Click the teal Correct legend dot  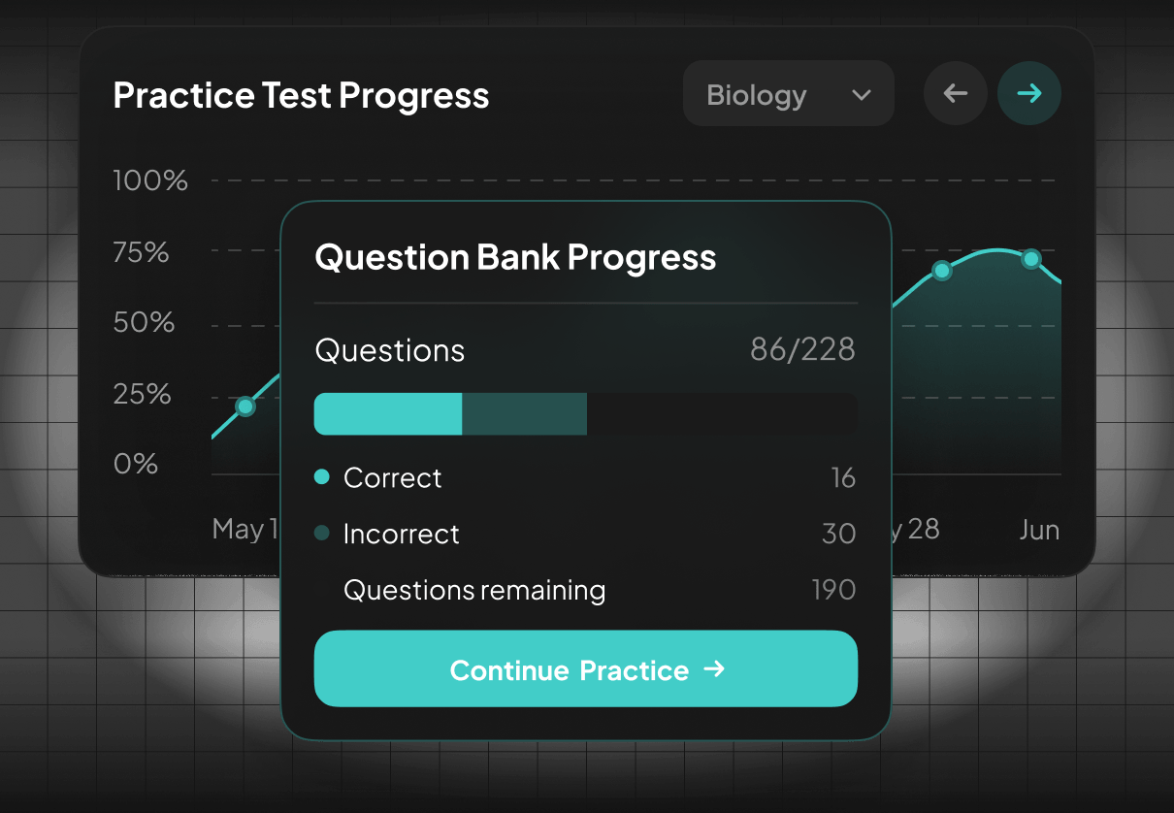(x=322, y=476)
